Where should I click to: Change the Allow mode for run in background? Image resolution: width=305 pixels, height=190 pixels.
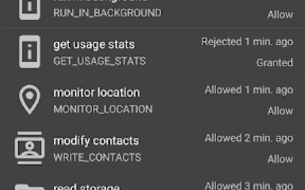[x=280, y=14]
